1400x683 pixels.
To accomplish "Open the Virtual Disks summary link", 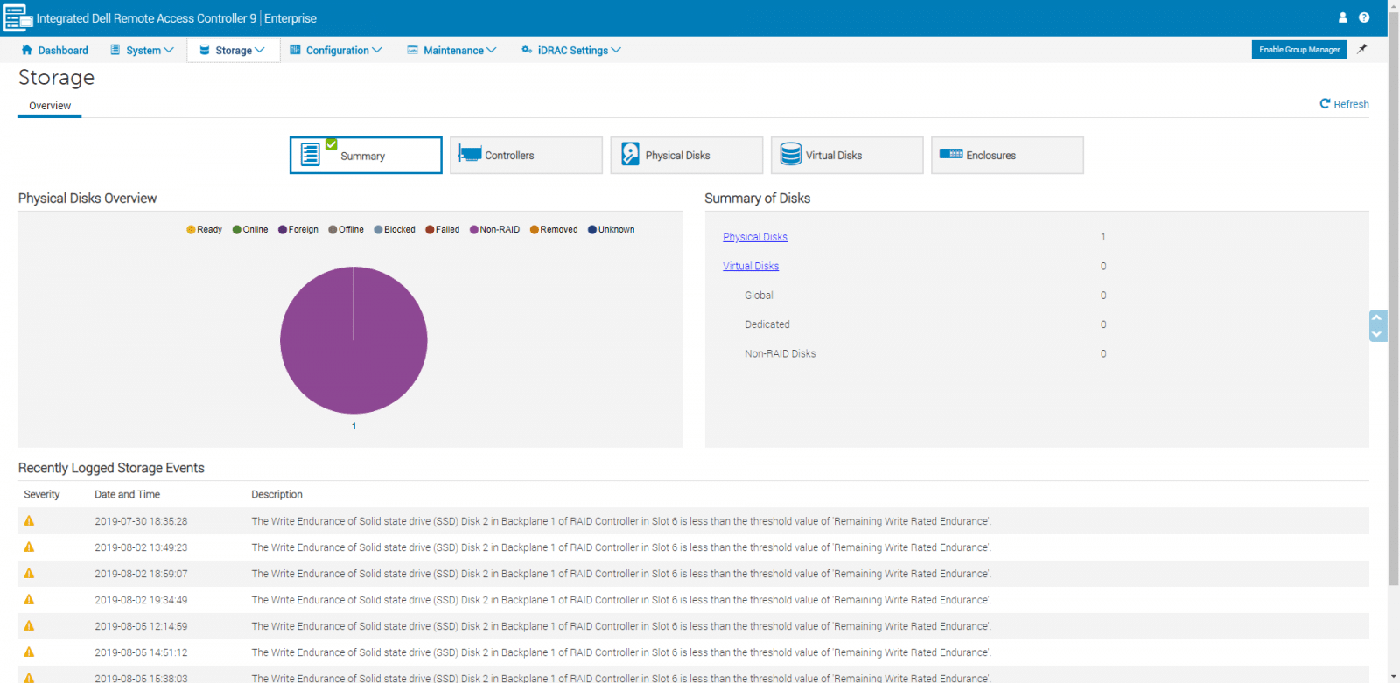I will [751, 266].
